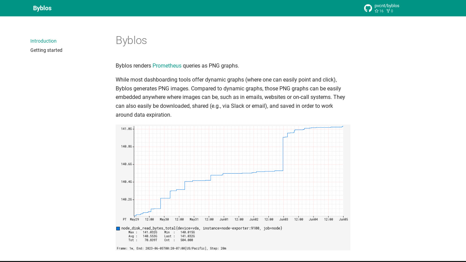The height and width of the screenshot is (262, 466).
Task: Click the Max 141.032G statistic
Action: pyautogui.click(x=143, y=232)
